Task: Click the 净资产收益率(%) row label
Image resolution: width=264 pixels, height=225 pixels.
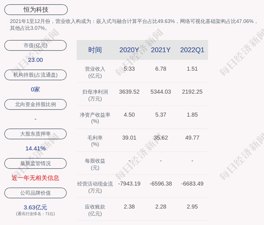Action: click(95, 118)
